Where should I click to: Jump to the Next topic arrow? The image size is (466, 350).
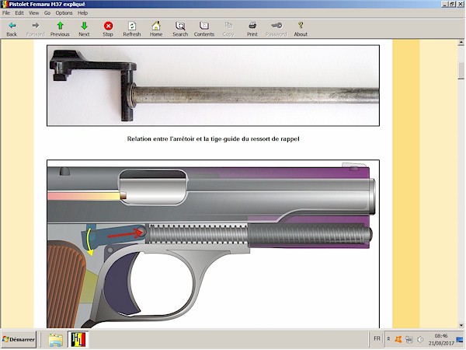click(x=84, y=30)
